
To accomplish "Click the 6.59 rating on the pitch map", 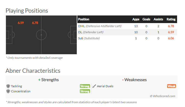I will [21, 23].
